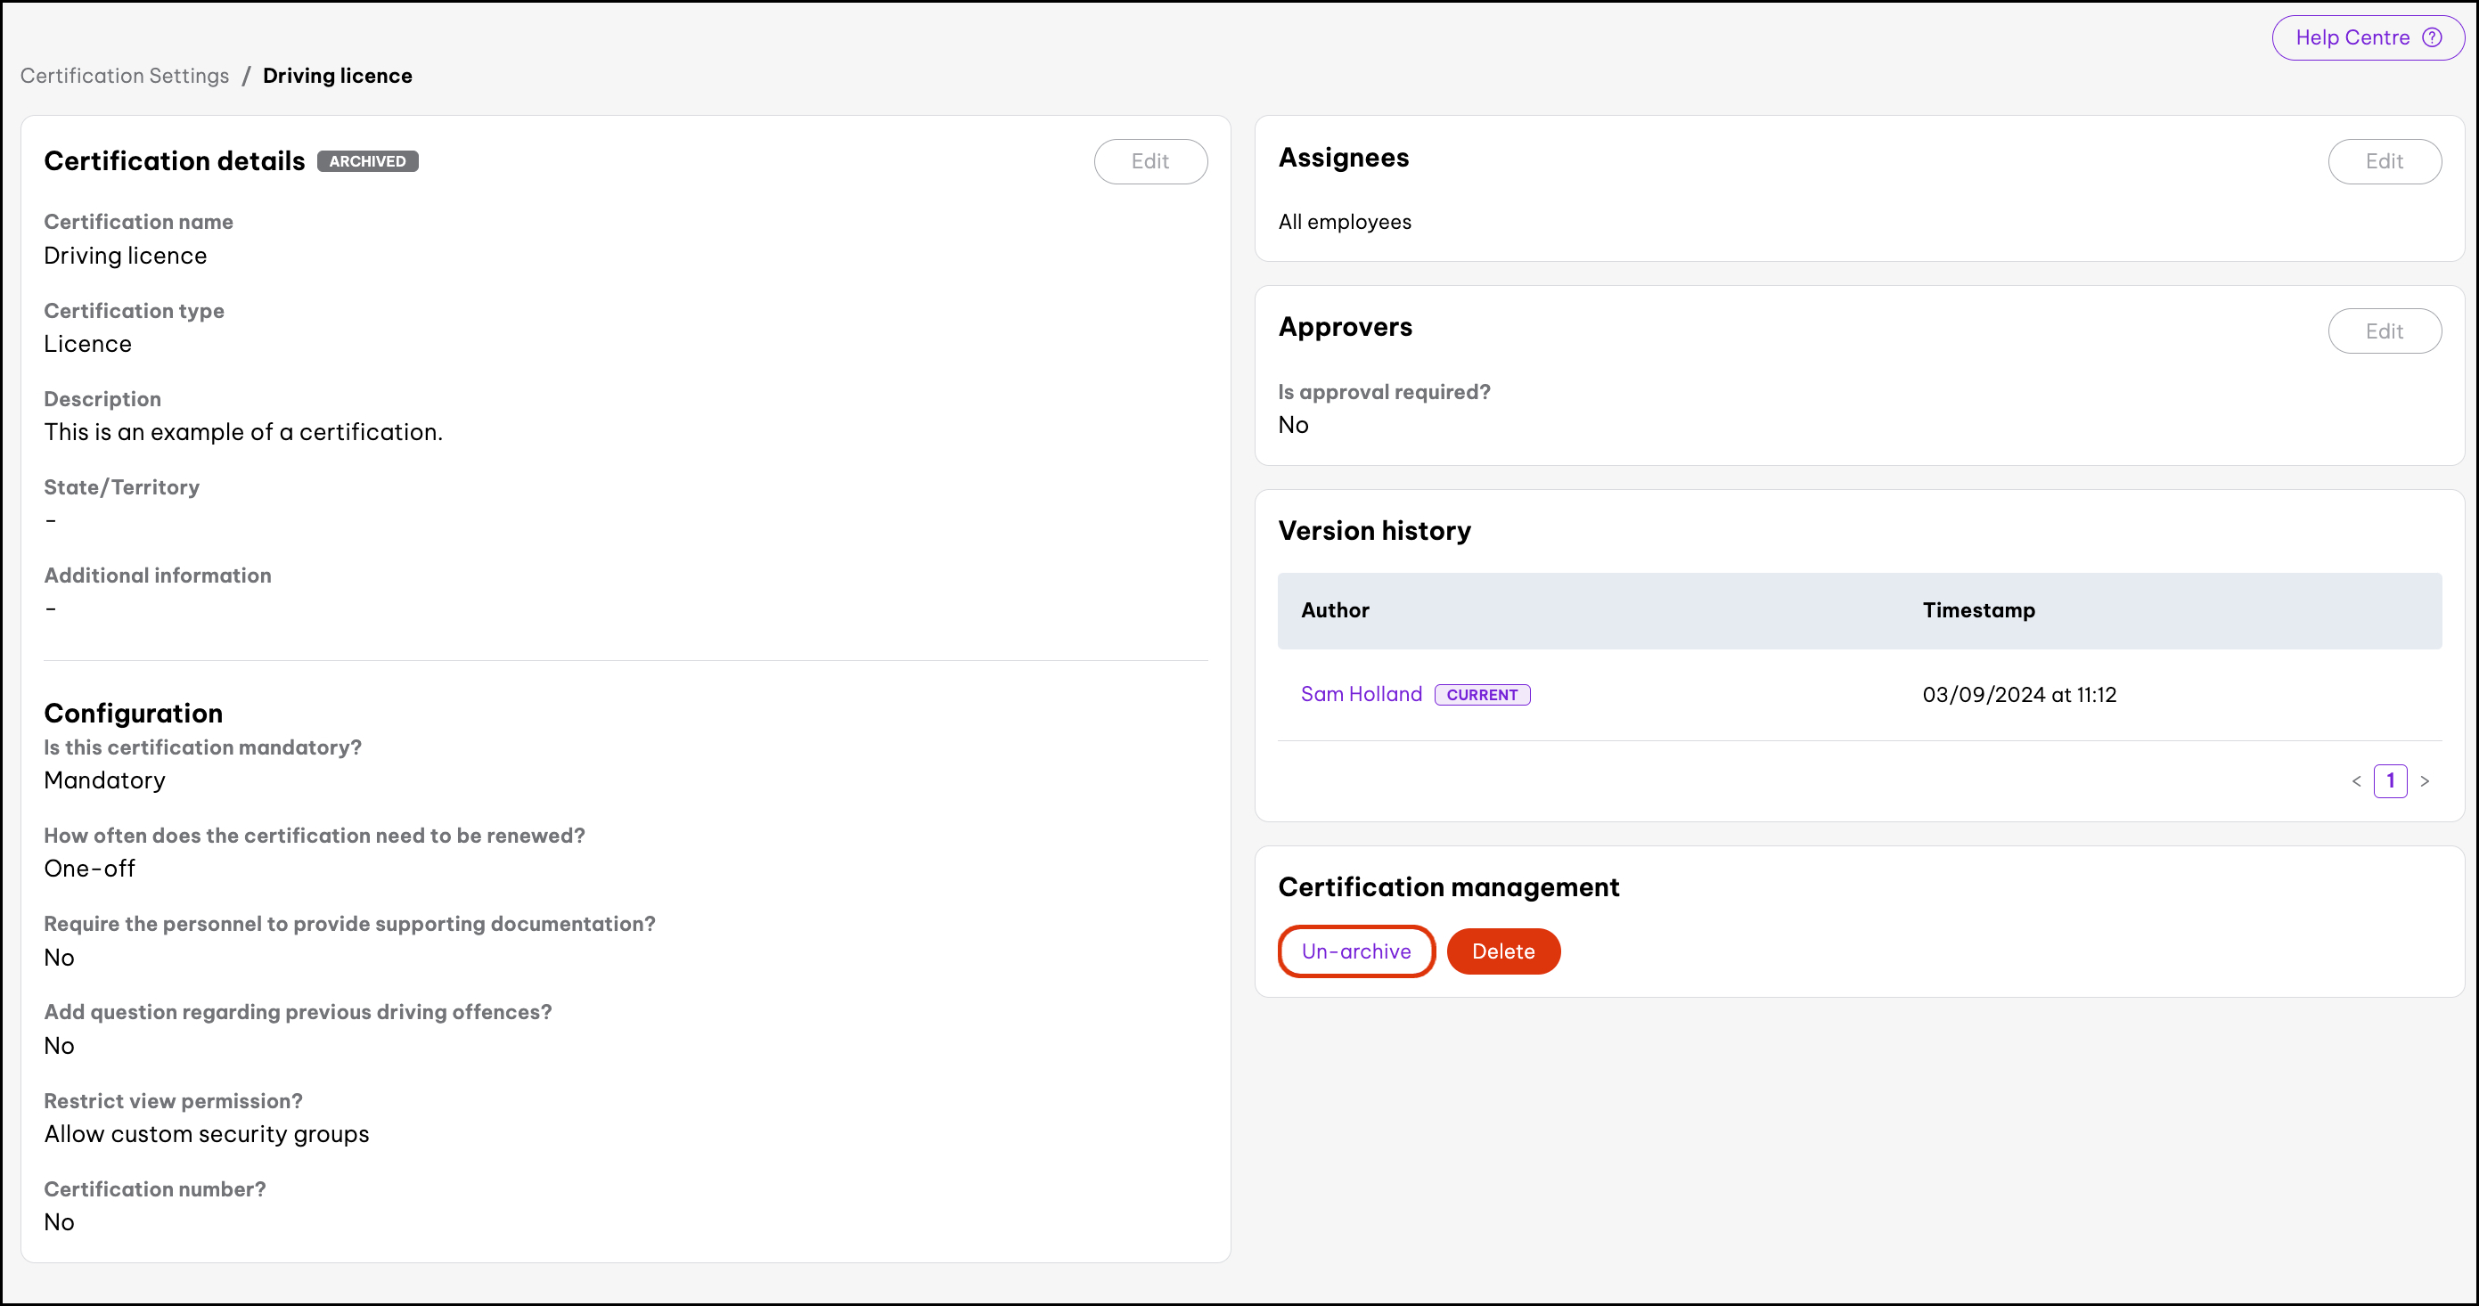The image size is (2479, 1306).
Task: Click the ARCHIVED status badge
Action: [x=366, y=161]
